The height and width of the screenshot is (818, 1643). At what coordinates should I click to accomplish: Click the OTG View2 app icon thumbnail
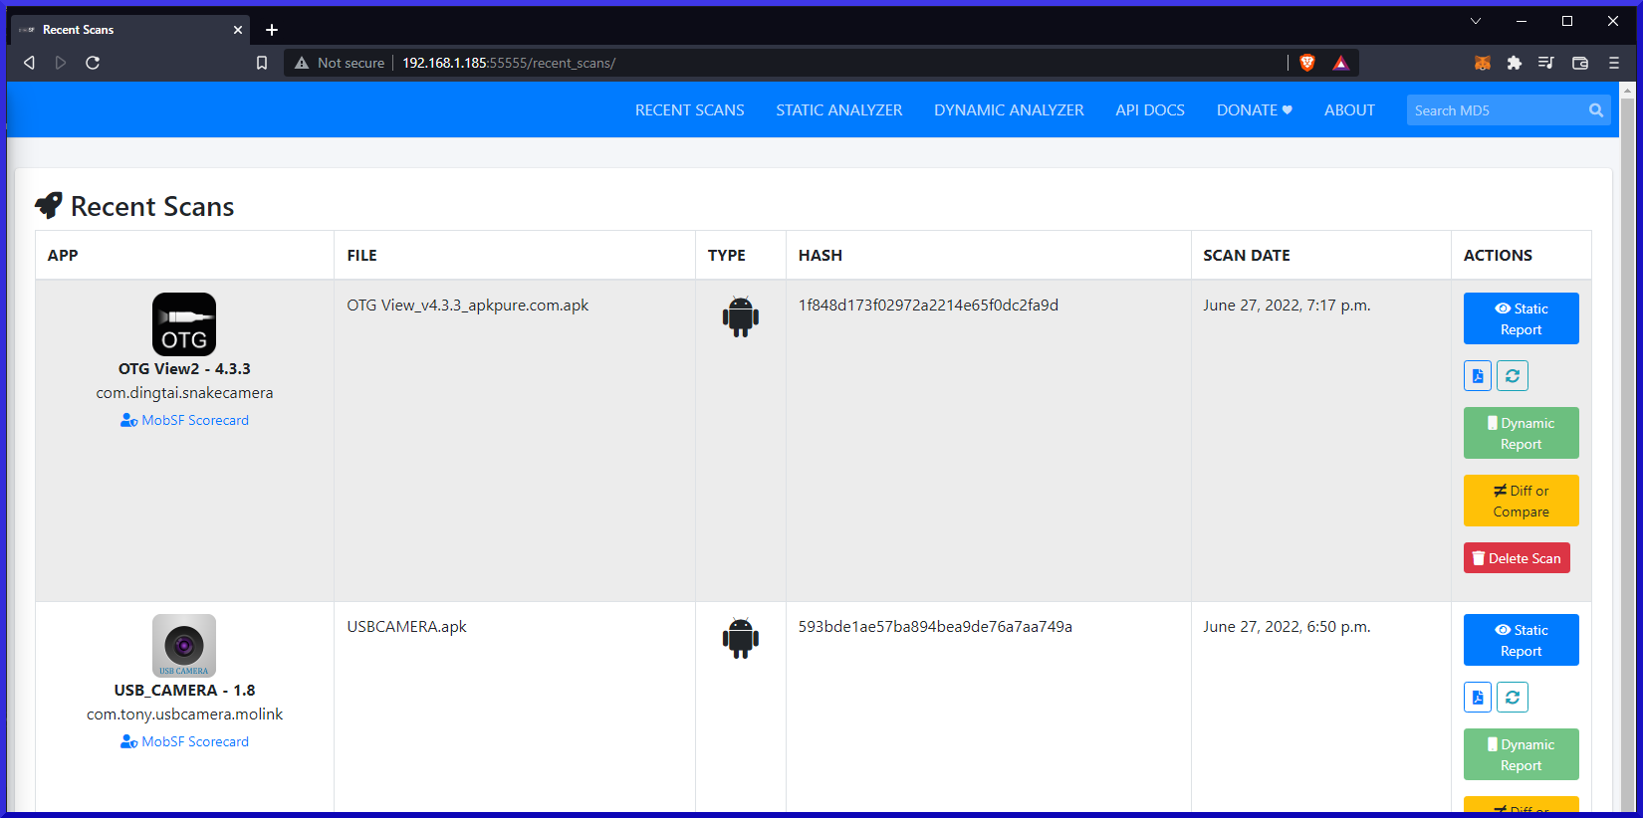click(x=184, y=324)
